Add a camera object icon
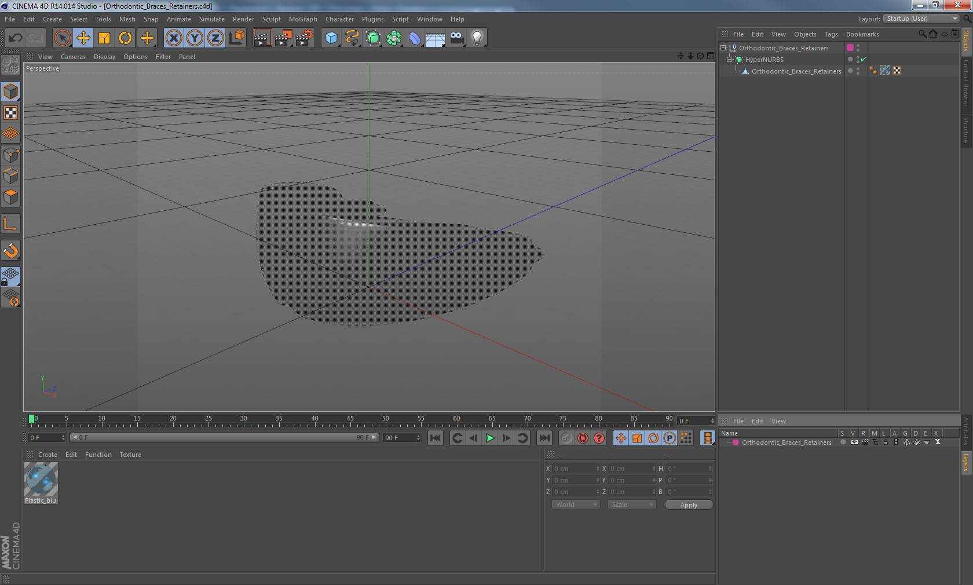The image size is (973, 585). pyautogui.click(x=456, y=38)
